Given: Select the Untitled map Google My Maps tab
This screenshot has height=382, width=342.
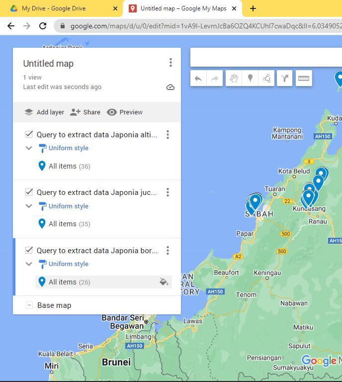Looking at the screenshot, I should click(182, 8).
